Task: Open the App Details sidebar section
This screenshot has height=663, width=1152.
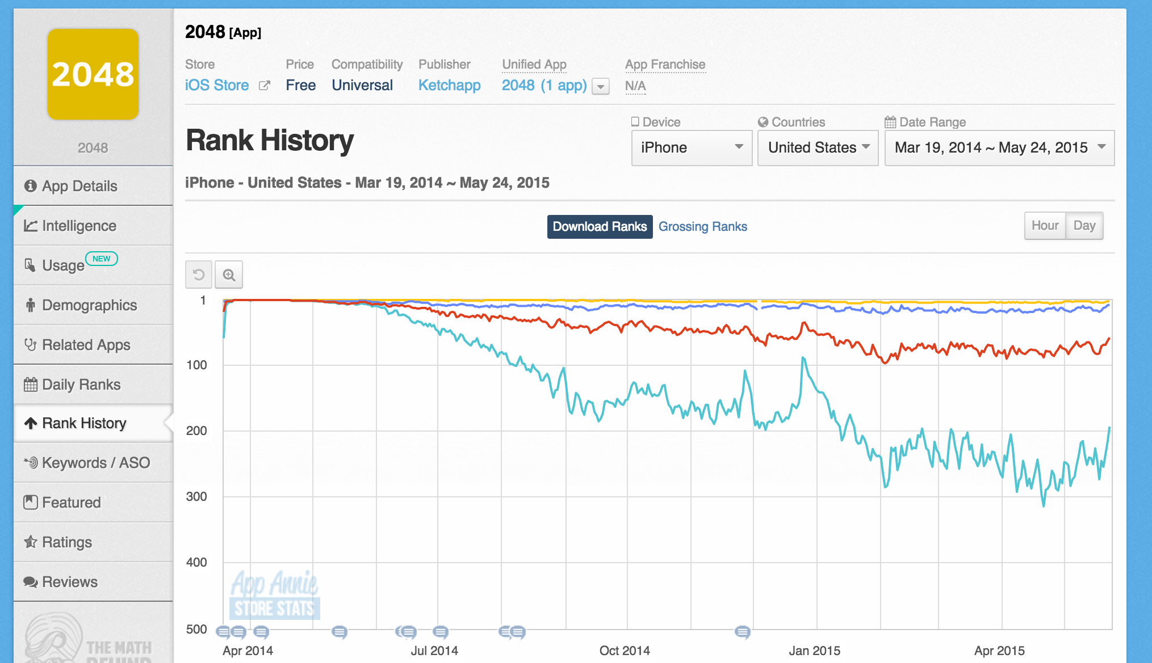Action: coord(79,185)
